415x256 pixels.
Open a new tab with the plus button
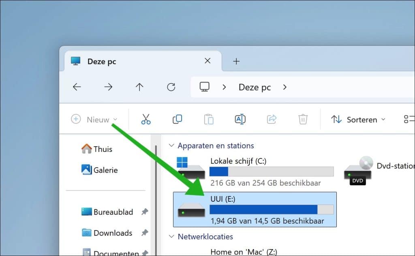pos(236,61)
